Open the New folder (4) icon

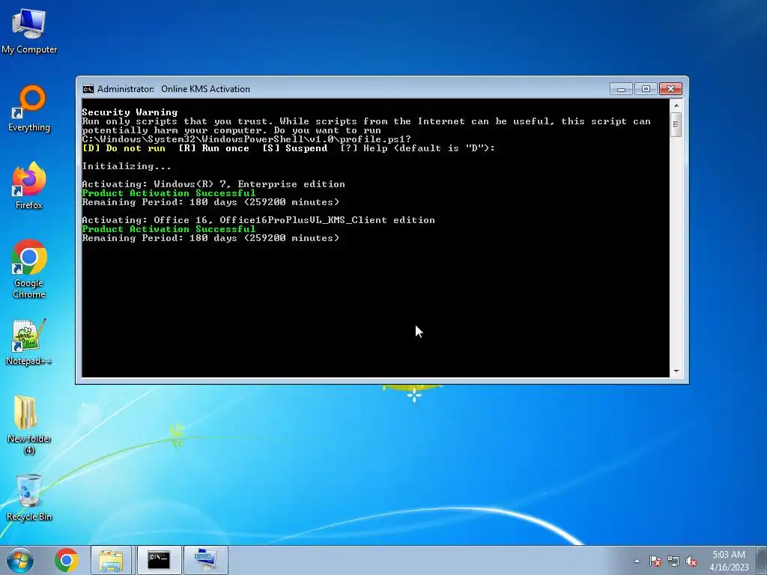(29, 425)
